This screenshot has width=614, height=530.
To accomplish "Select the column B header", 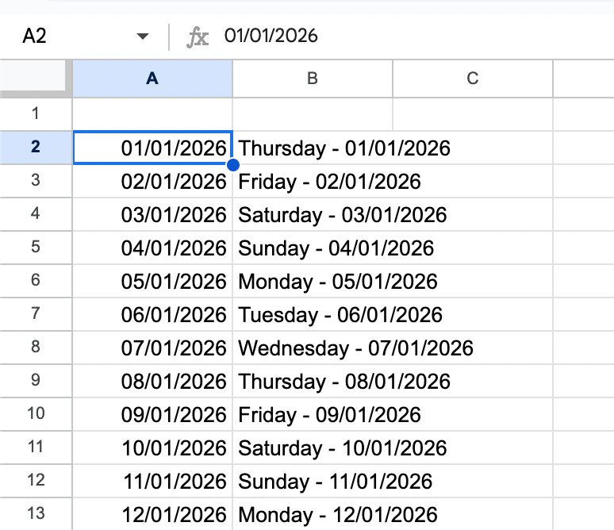I will pyautogui.click(x=313, y=78).
